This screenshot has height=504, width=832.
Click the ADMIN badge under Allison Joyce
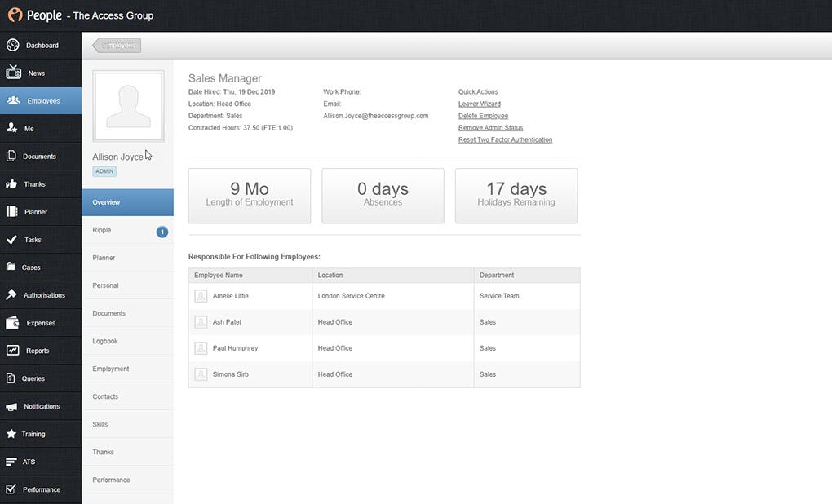pos(104,171)
